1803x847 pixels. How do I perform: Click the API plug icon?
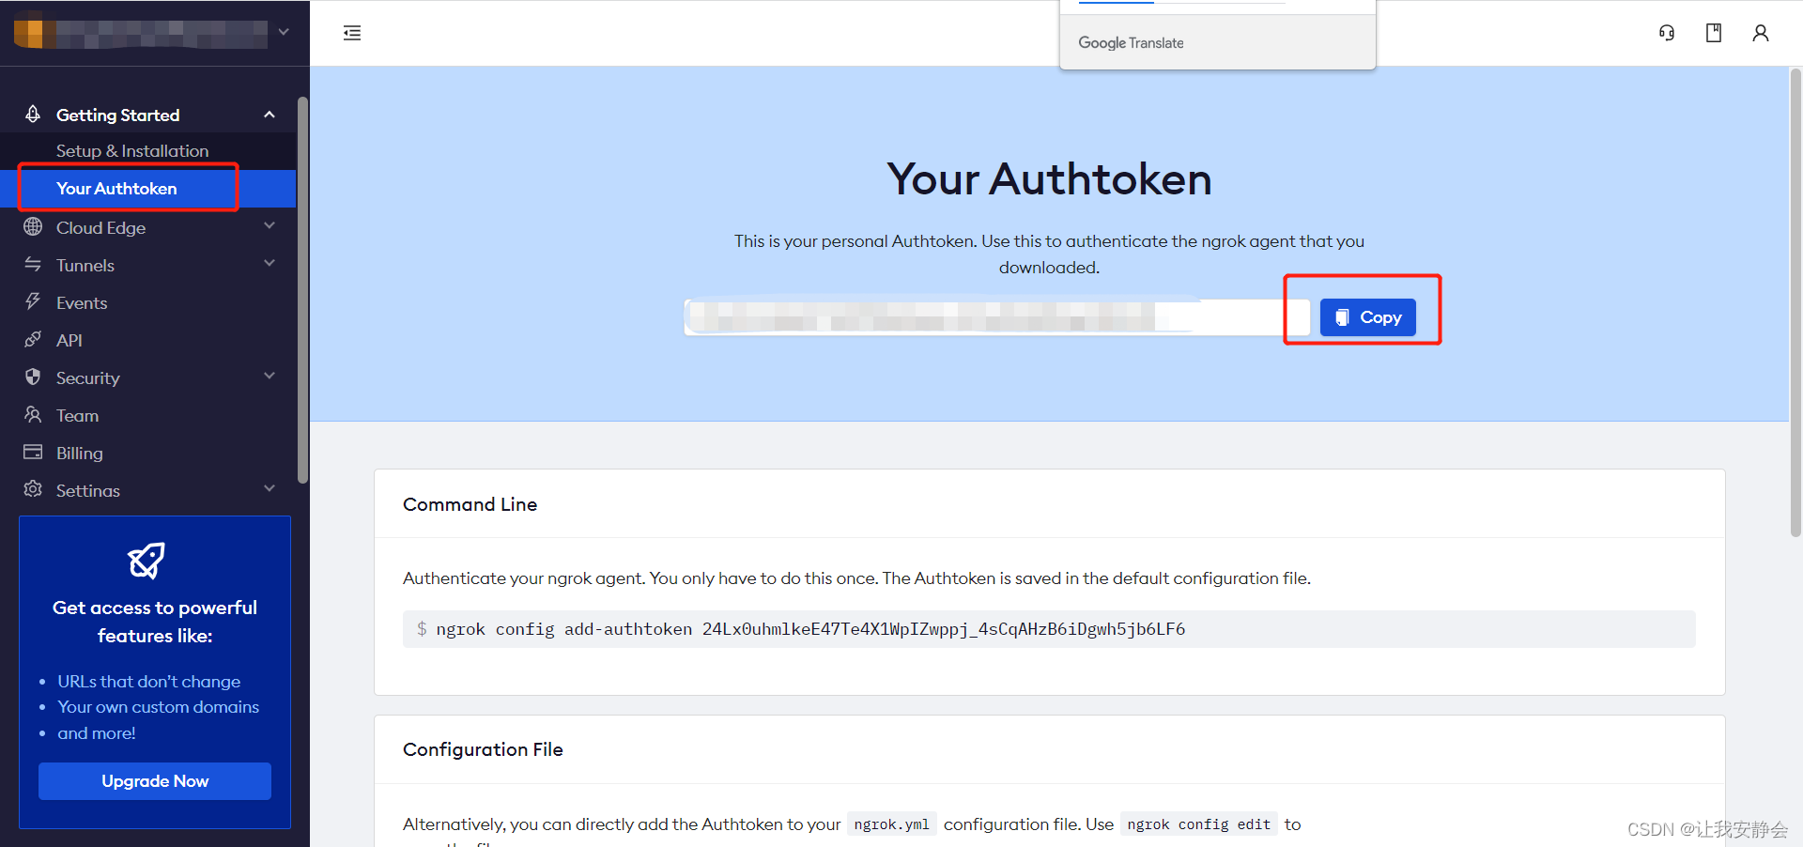click(x=33, y=339)
